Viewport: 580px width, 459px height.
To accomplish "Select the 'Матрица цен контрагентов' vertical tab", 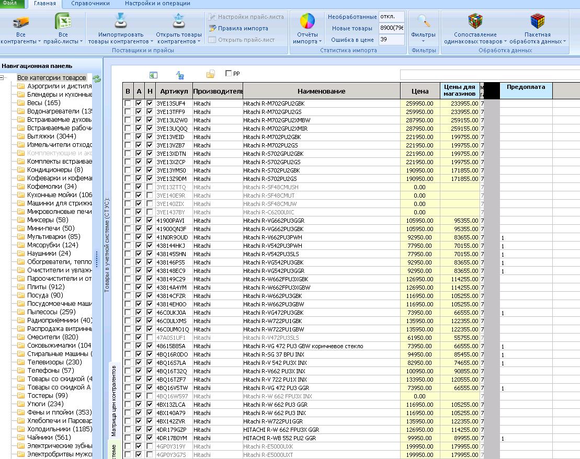I will coord(113,401).
